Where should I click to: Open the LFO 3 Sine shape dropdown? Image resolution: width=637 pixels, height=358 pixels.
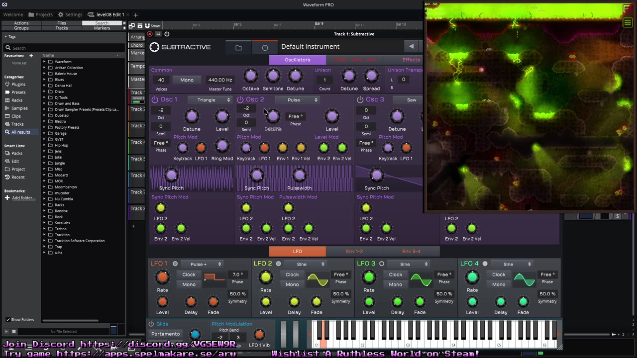pos(408,264)
